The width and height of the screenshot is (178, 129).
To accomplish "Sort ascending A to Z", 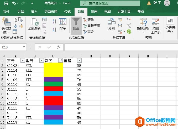I will [55, 21].
